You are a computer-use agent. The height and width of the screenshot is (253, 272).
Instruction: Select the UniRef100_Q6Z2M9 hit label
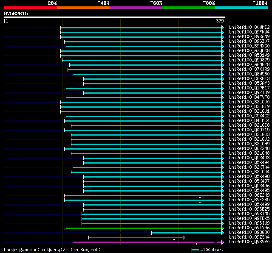click(249, 195)
